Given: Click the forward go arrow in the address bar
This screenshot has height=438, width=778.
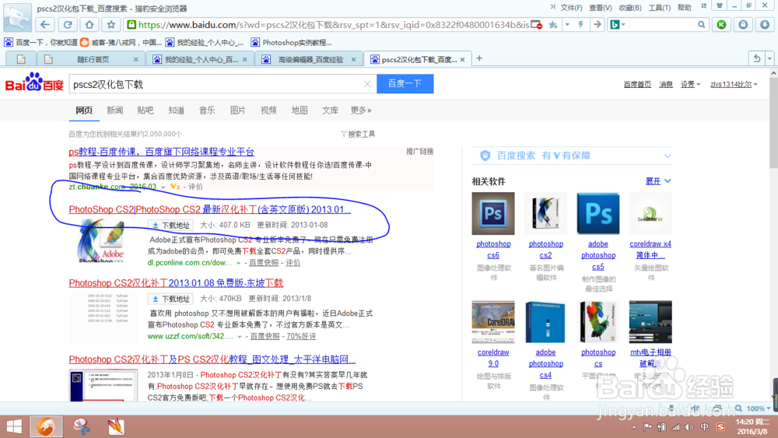Looking at the screenshot, I should click(598, 25).
